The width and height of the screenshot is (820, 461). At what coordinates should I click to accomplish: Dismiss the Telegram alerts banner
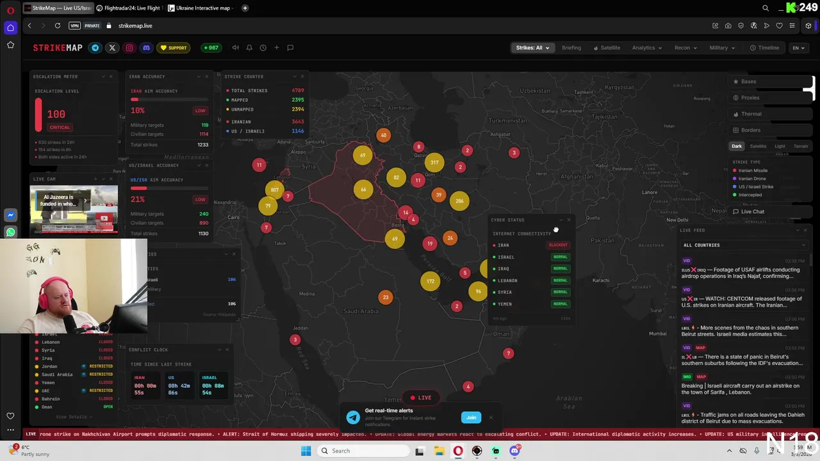coord(491,417)
